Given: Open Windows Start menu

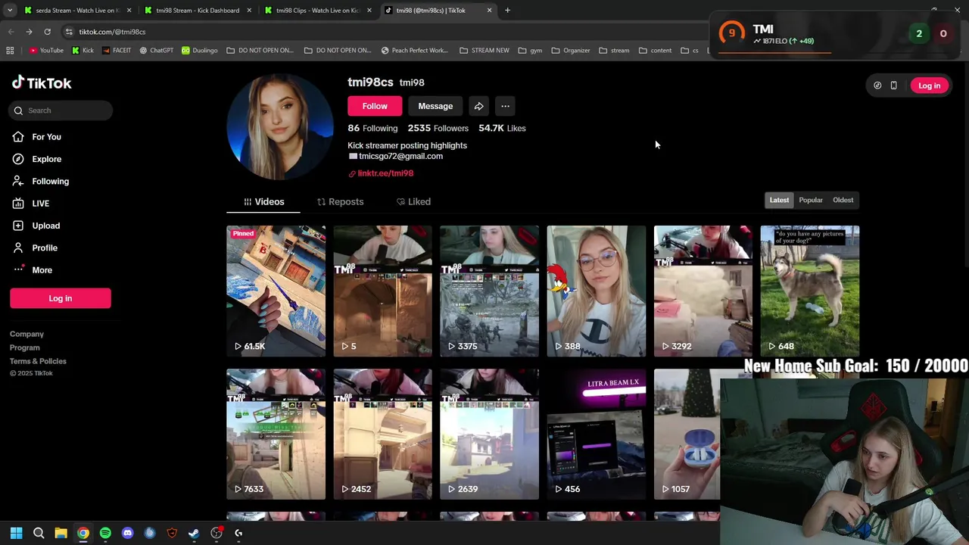Looking at the screenshot, I should pyautogui.click(x=16, y=533).
